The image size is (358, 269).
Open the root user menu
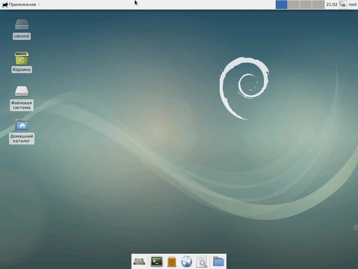pos(352,5)
